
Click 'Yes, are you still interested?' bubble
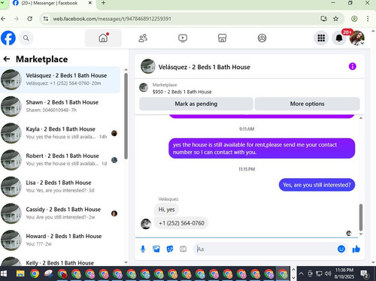tap(317, 185)
